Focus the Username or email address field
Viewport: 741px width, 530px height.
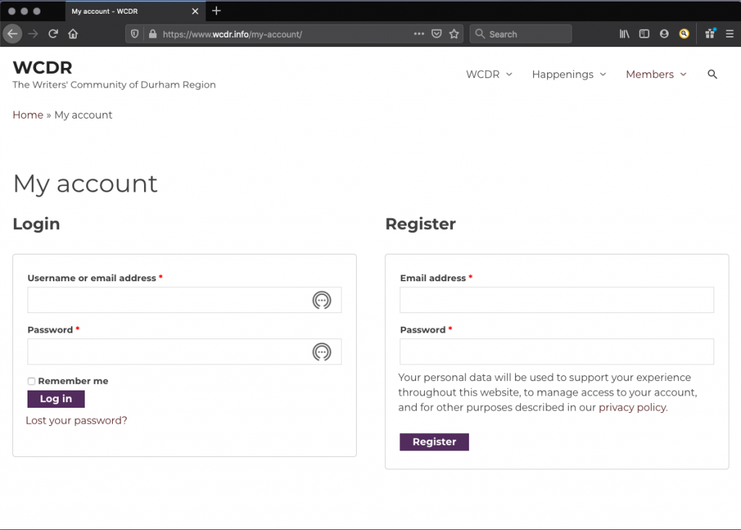tap(185, 300)
